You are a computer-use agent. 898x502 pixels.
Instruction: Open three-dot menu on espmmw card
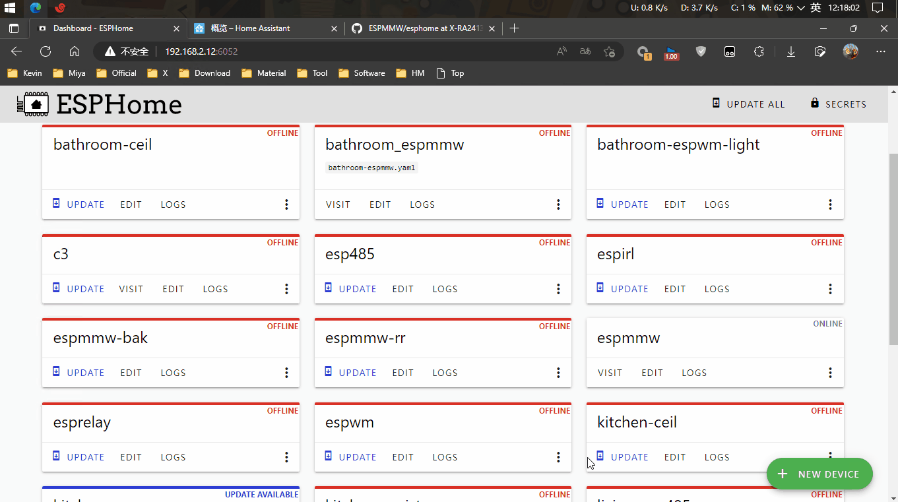830,373
